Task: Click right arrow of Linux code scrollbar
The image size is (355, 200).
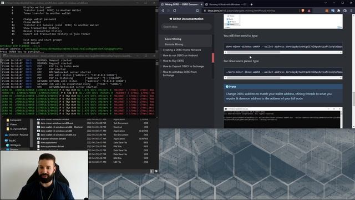Action: pos(341,78)
